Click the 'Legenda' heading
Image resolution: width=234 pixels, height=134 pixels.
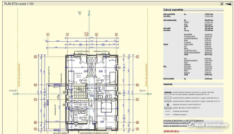pos(168,84)
